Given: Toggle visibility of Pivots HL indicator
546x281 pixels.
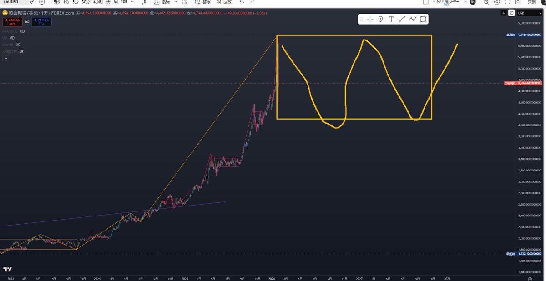Looking at the screenshot, I should 22,31.
